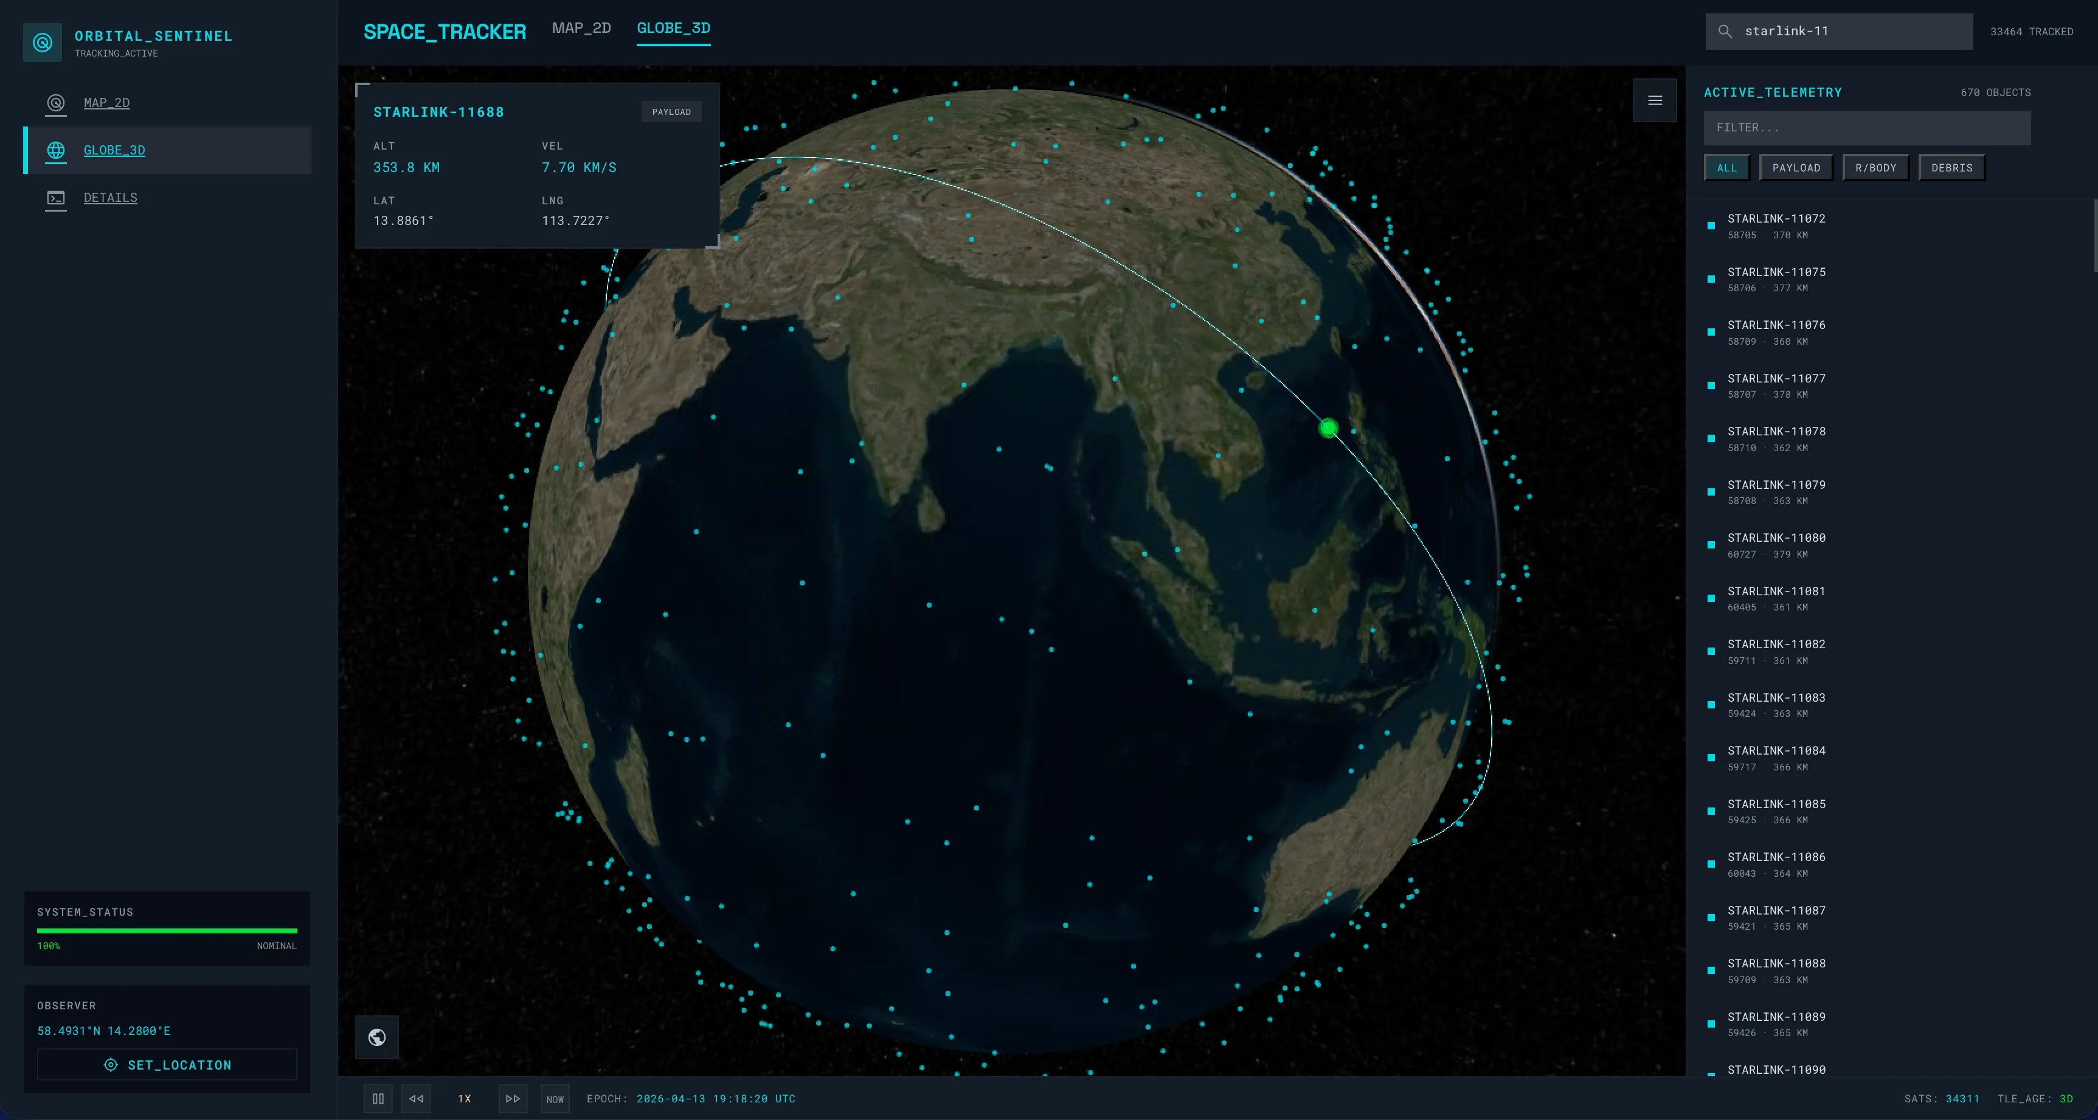The width and height of the screenshot is (2098, 1120).
Task: Click the altitude value 353.8 KM
Action: [x=406, y=167]
